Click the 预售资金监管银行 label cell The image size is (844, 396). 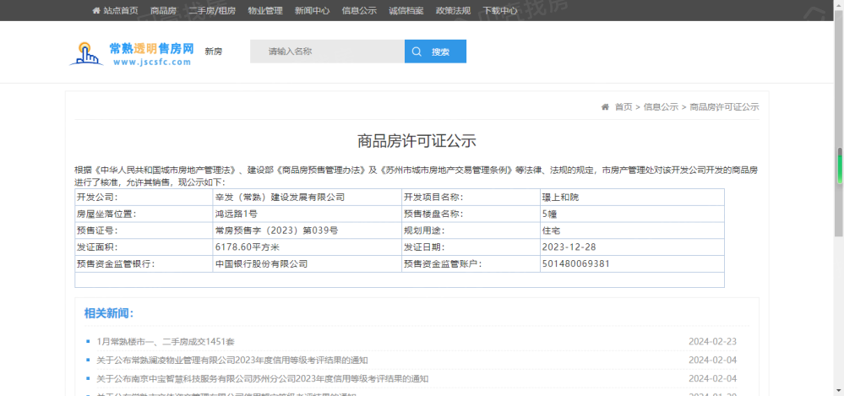tap(144, 263)
